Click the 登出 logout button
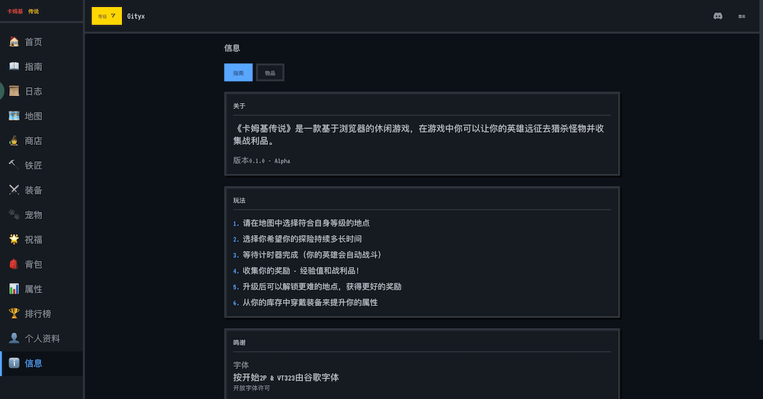This screenshot has height=399, width=763. pyautogui.click(x=741, y=16)
